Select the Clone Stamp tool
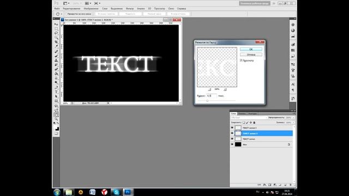349x196 pixels. click(56, 60)
